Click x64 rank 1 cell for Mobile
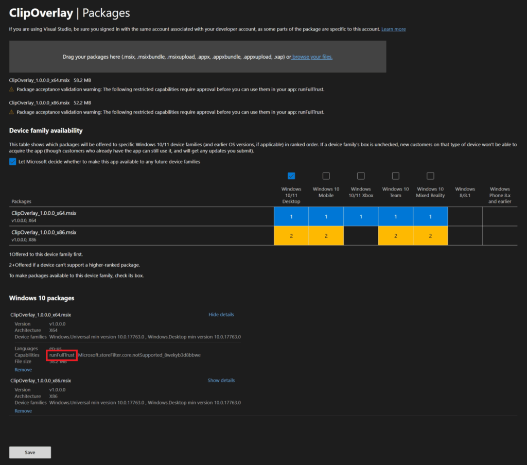Image resolution: width=527 pixels, height=465 pixels. coord(326,216)
